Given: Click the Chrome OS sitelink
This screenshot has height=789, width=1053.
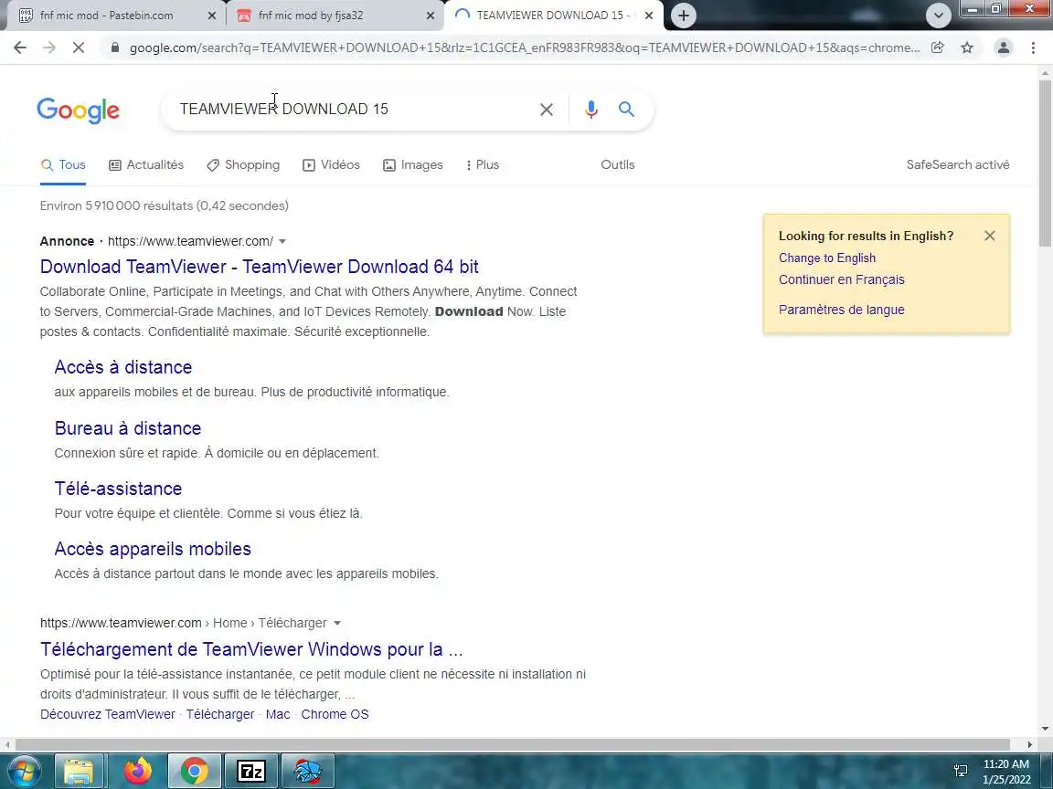Looking at the screenshot, I should point(335,714).
